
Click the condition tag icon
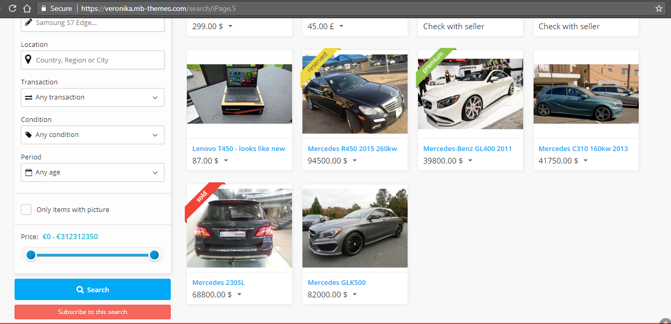pyautogui.click(x=29, y=135)
